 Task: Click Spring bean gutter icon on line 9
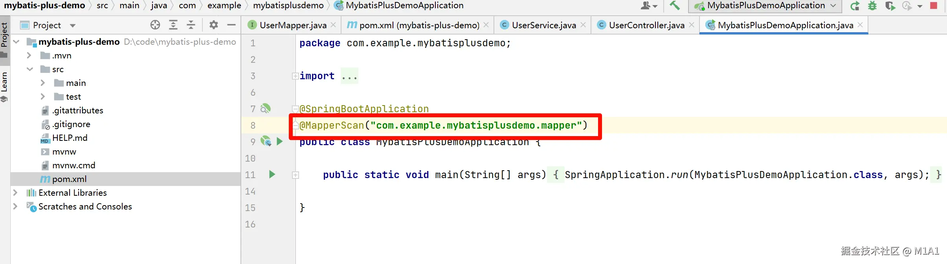coord(266,141)
